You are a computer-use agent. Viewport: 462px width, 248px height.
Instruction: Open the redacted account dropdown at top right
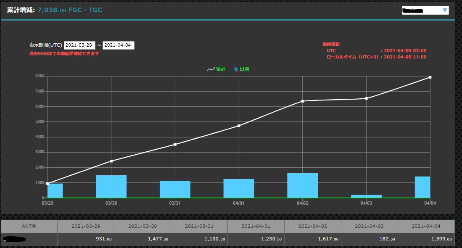tap(425, 11)
